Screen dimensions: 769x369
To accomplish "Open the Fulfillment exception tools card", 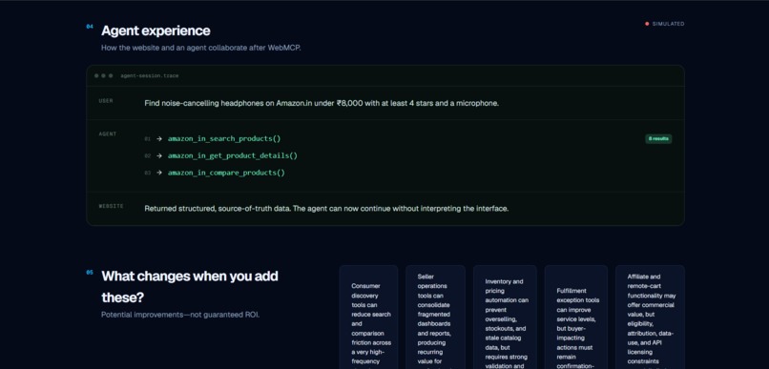I will tap(575, 318).
